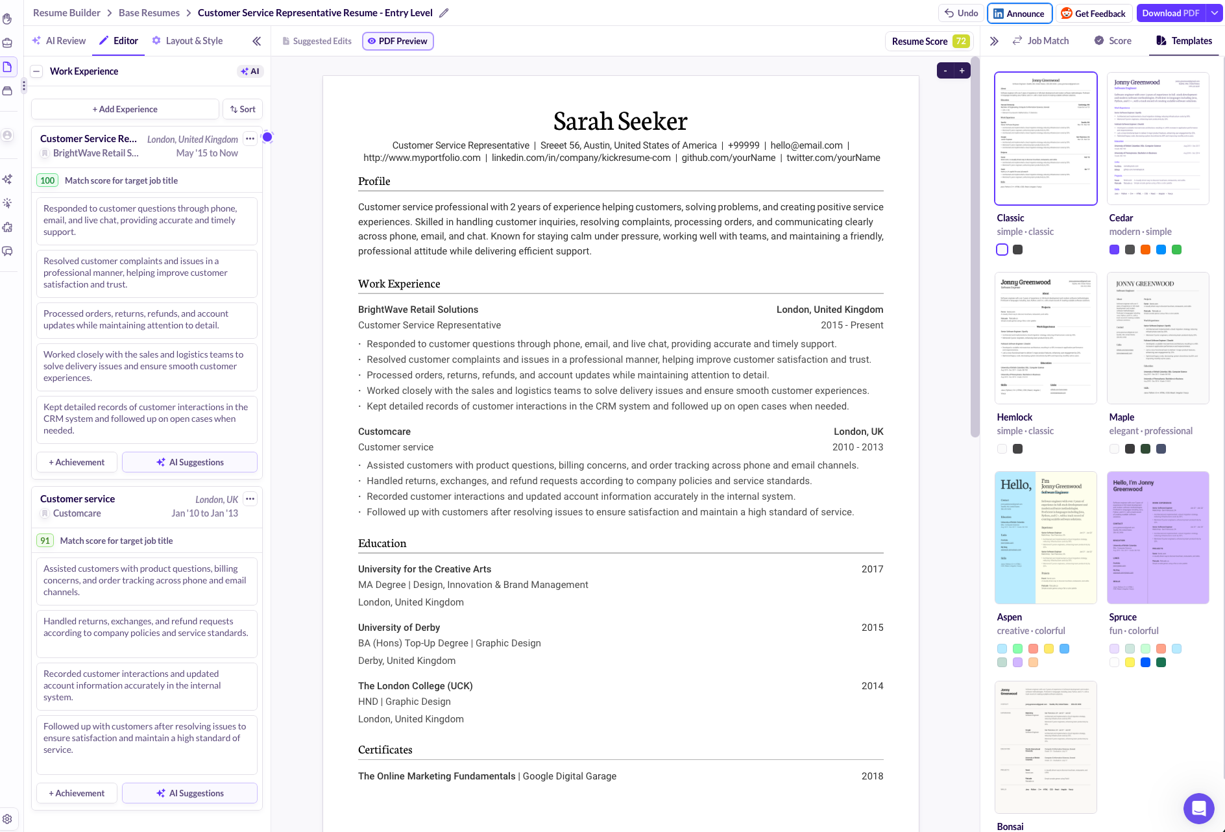Collapse the editor panel with double chevron

click(x=256, y=41)
